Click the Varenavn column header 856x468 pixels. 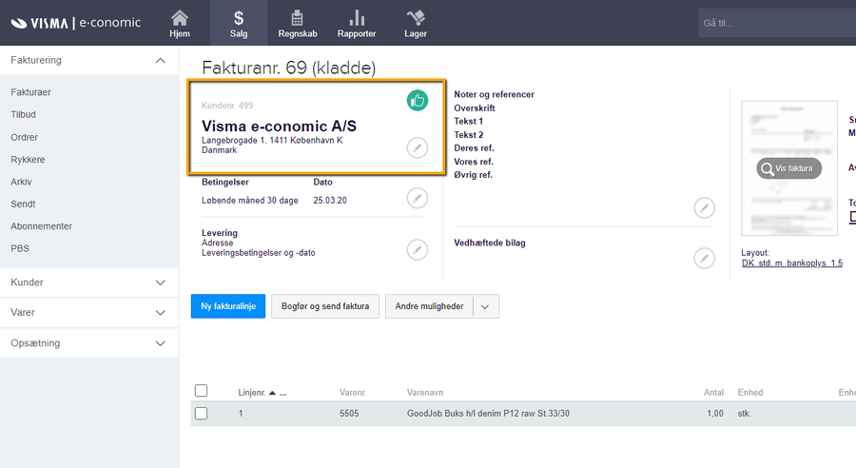(425, 393)
